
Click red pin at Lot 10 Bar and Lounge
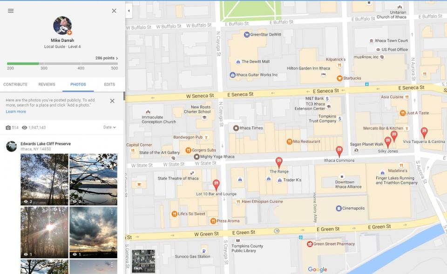217,185
